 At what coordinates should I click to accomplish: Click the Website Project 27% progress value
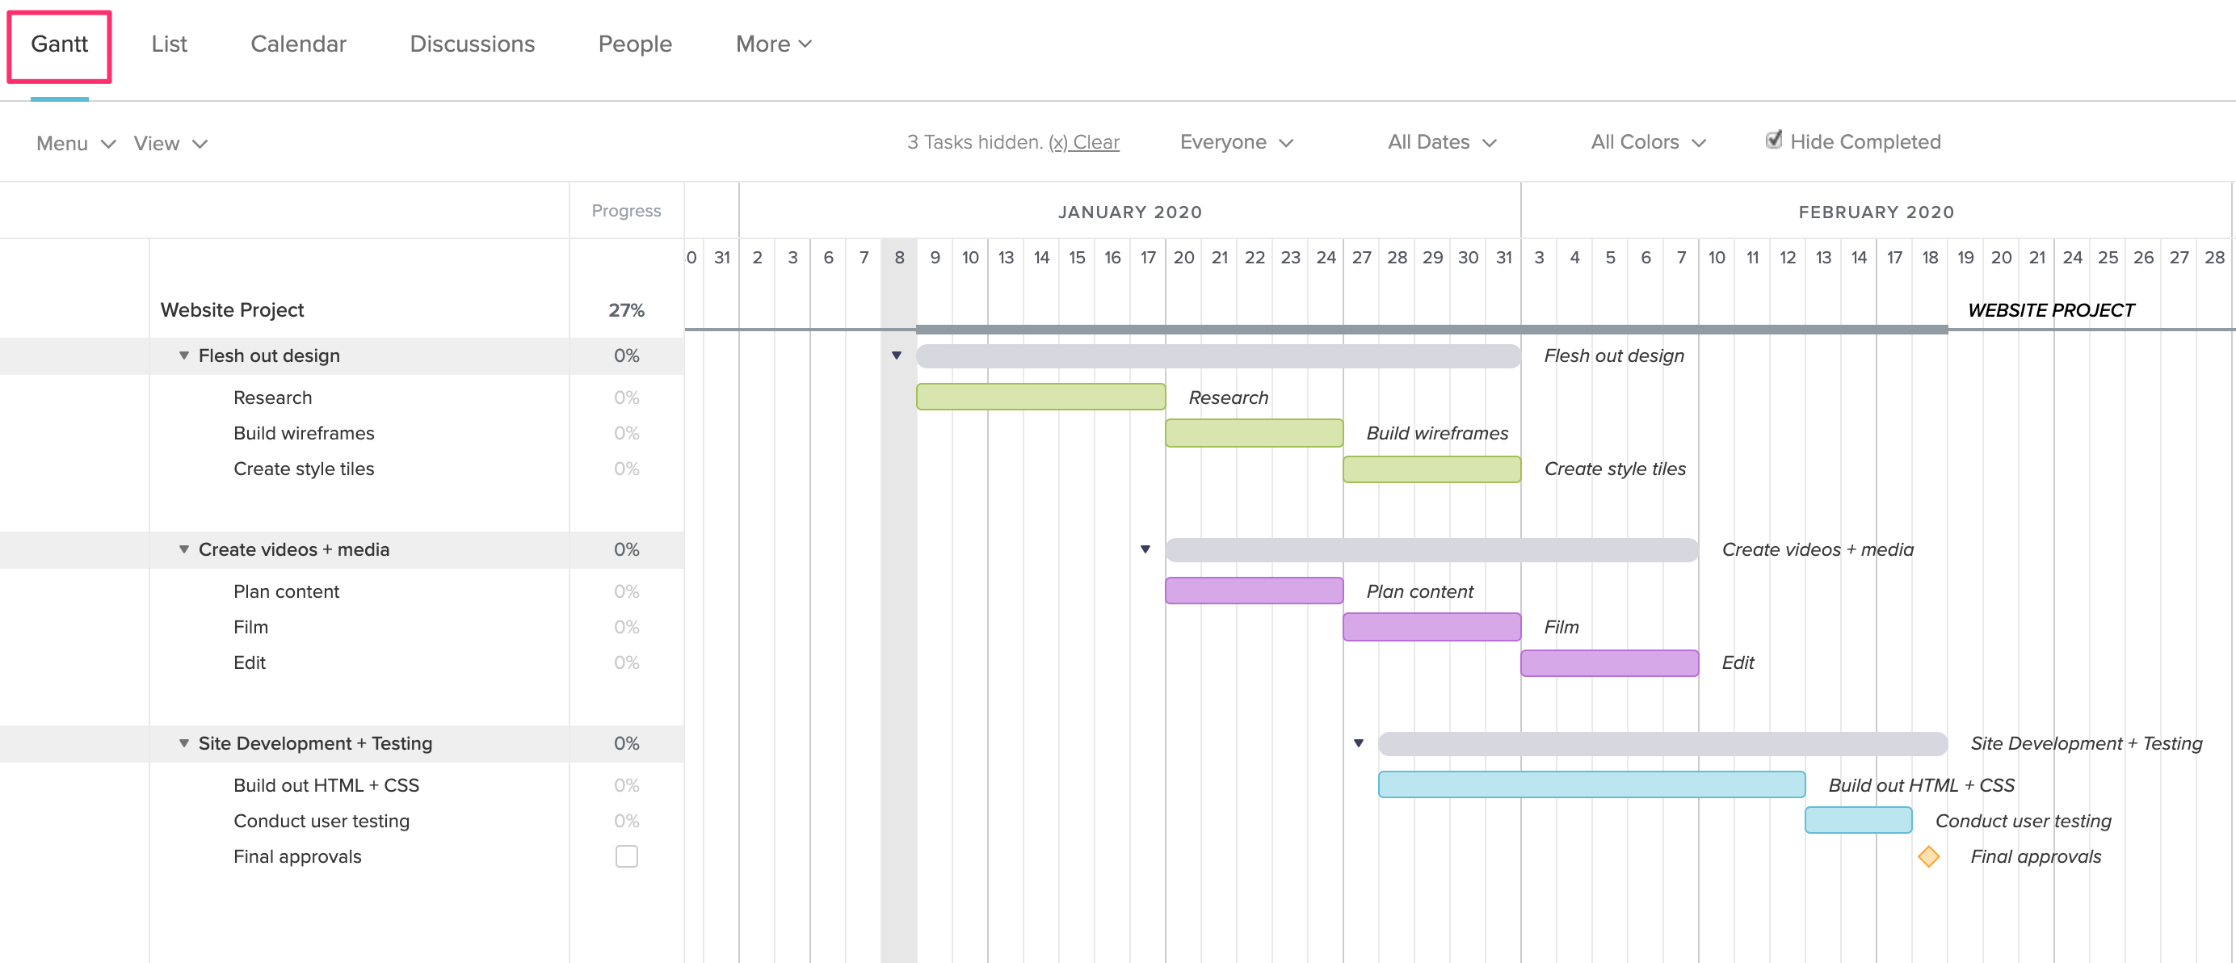[627, 309]
